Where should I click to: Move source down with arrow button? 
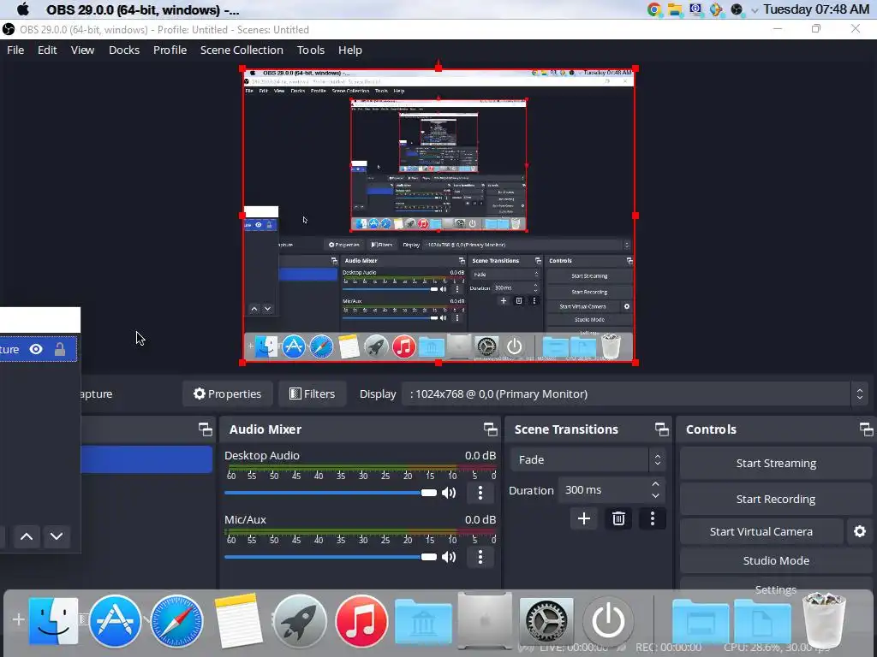point(57,536)
